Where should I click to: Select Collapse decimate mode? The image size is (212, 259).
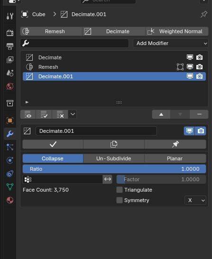click(53, 158)
